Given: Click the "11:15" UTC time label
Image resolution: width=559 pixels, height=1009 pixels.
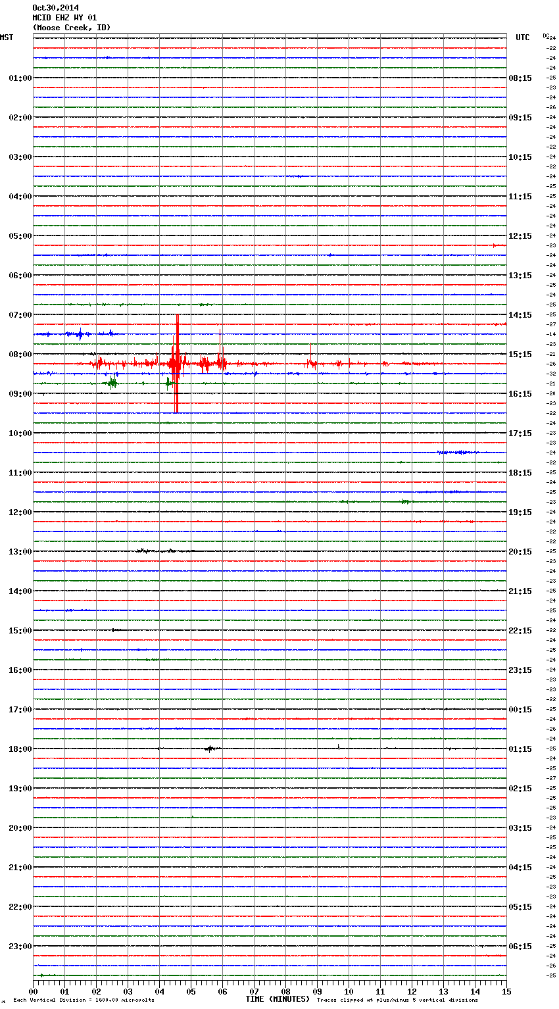Looking at the screenshot, I should [520, 197].
